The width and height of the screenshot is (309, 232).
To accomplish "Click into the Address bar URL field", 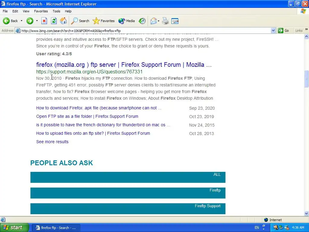I will coord(146,31).
